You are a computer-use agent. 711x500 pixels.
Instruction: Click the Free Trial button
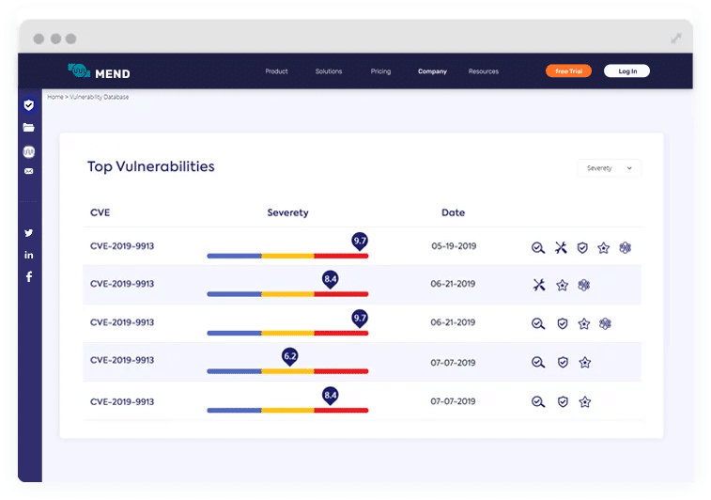(568, 71)
